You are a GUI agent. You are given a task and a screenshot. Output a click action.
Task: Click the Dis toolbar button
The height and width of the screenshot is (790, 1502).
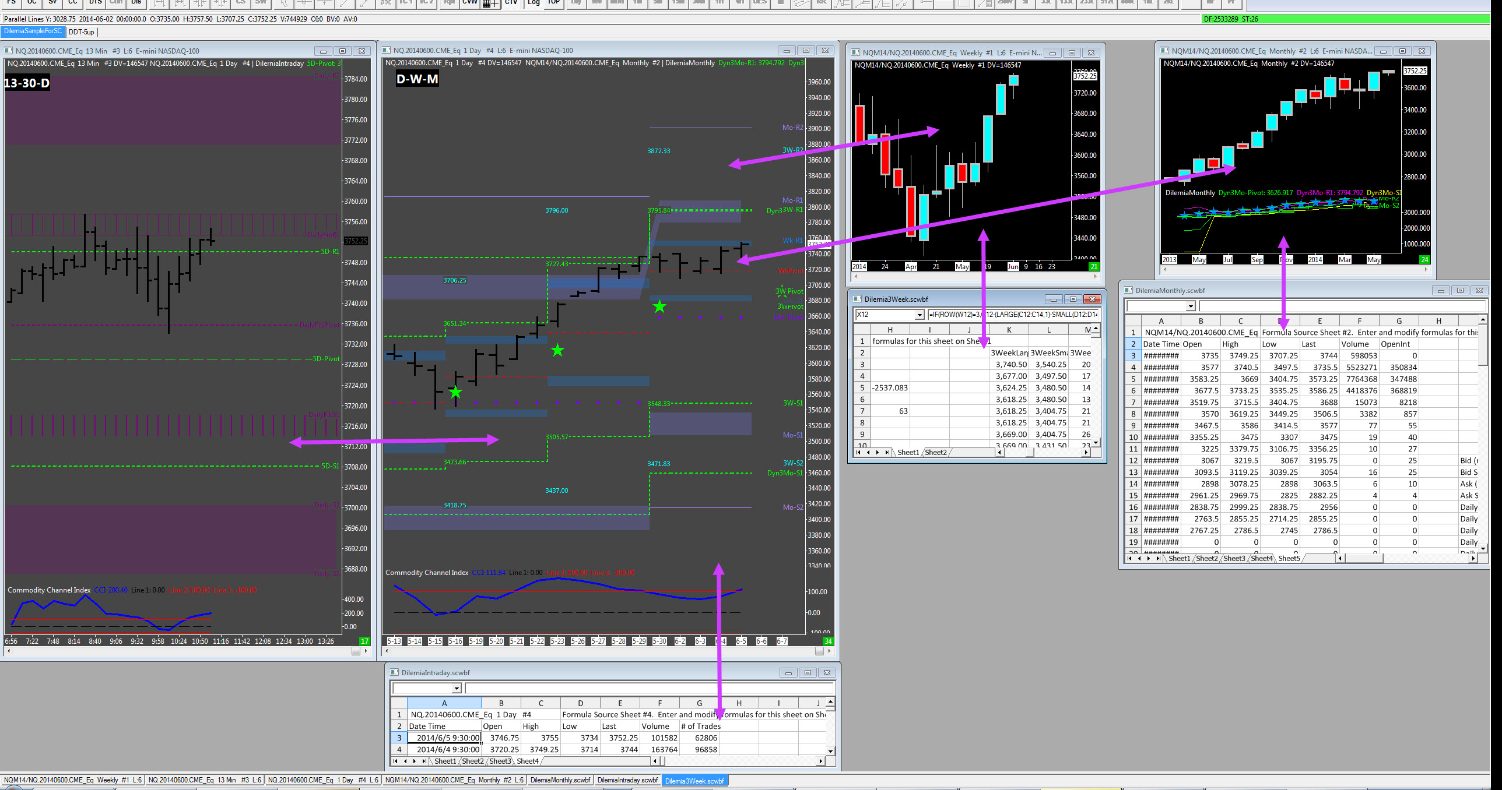coord(136,3)
